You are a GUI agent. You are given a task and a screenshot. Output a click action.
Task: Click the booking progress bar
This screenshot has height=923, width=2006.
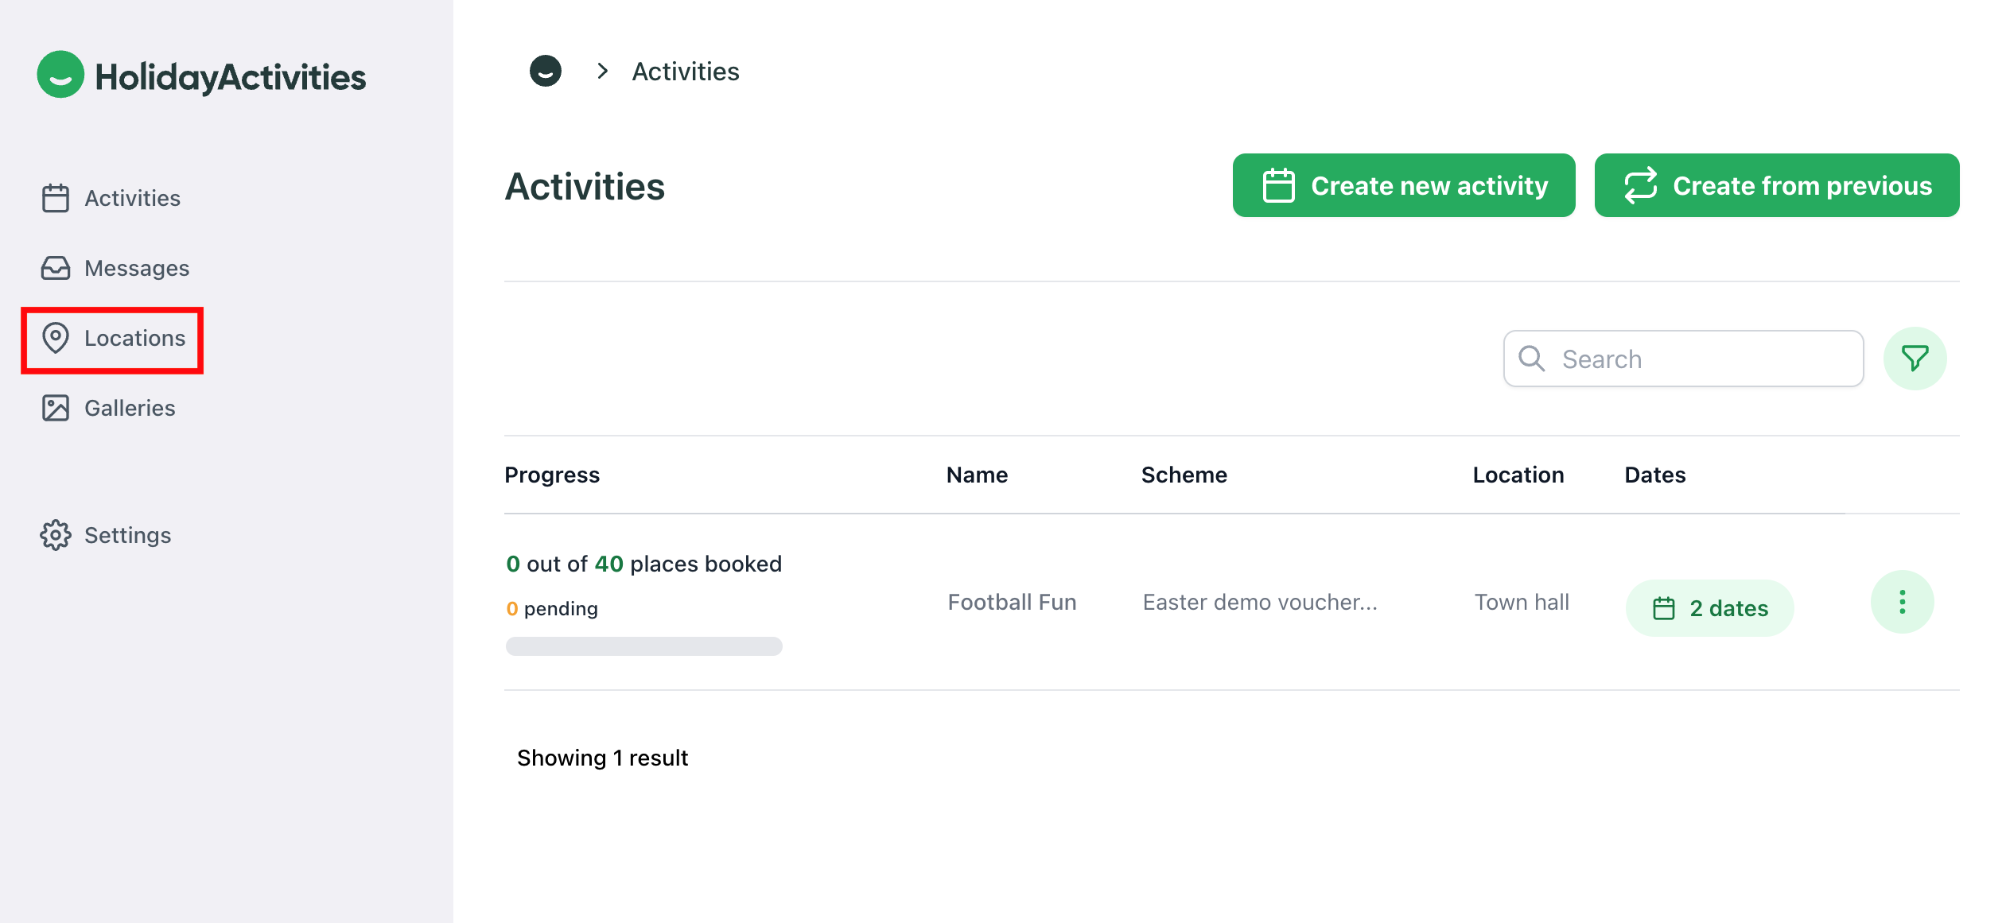point(644,646)
